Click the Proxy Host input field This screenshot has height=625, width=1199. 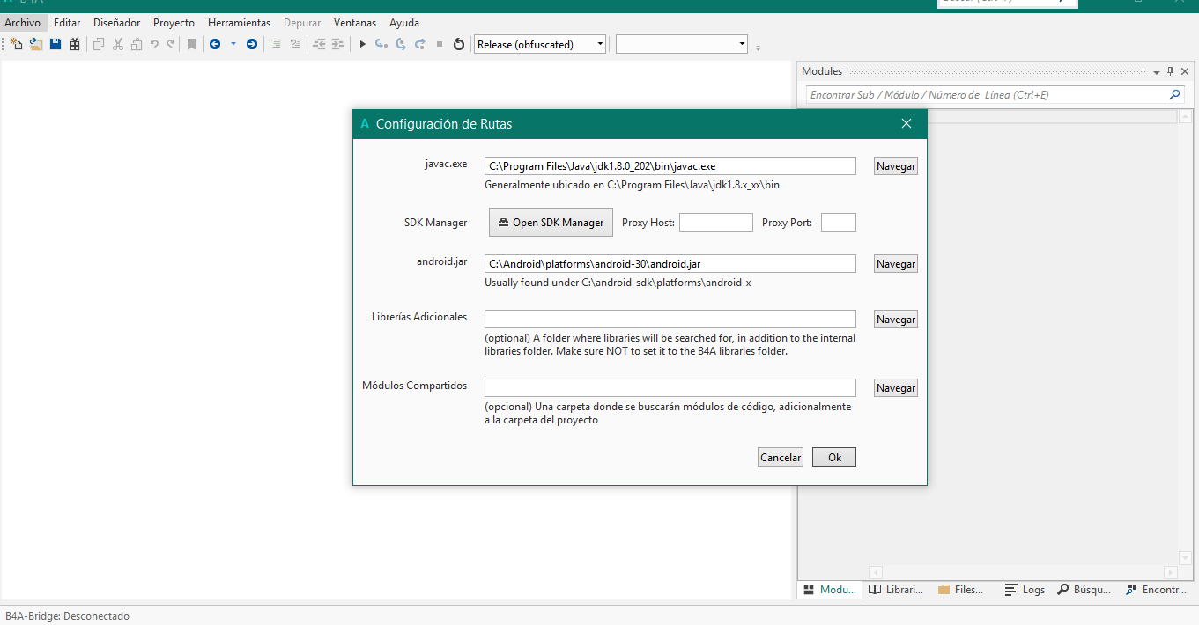click(x=715, y=223)
